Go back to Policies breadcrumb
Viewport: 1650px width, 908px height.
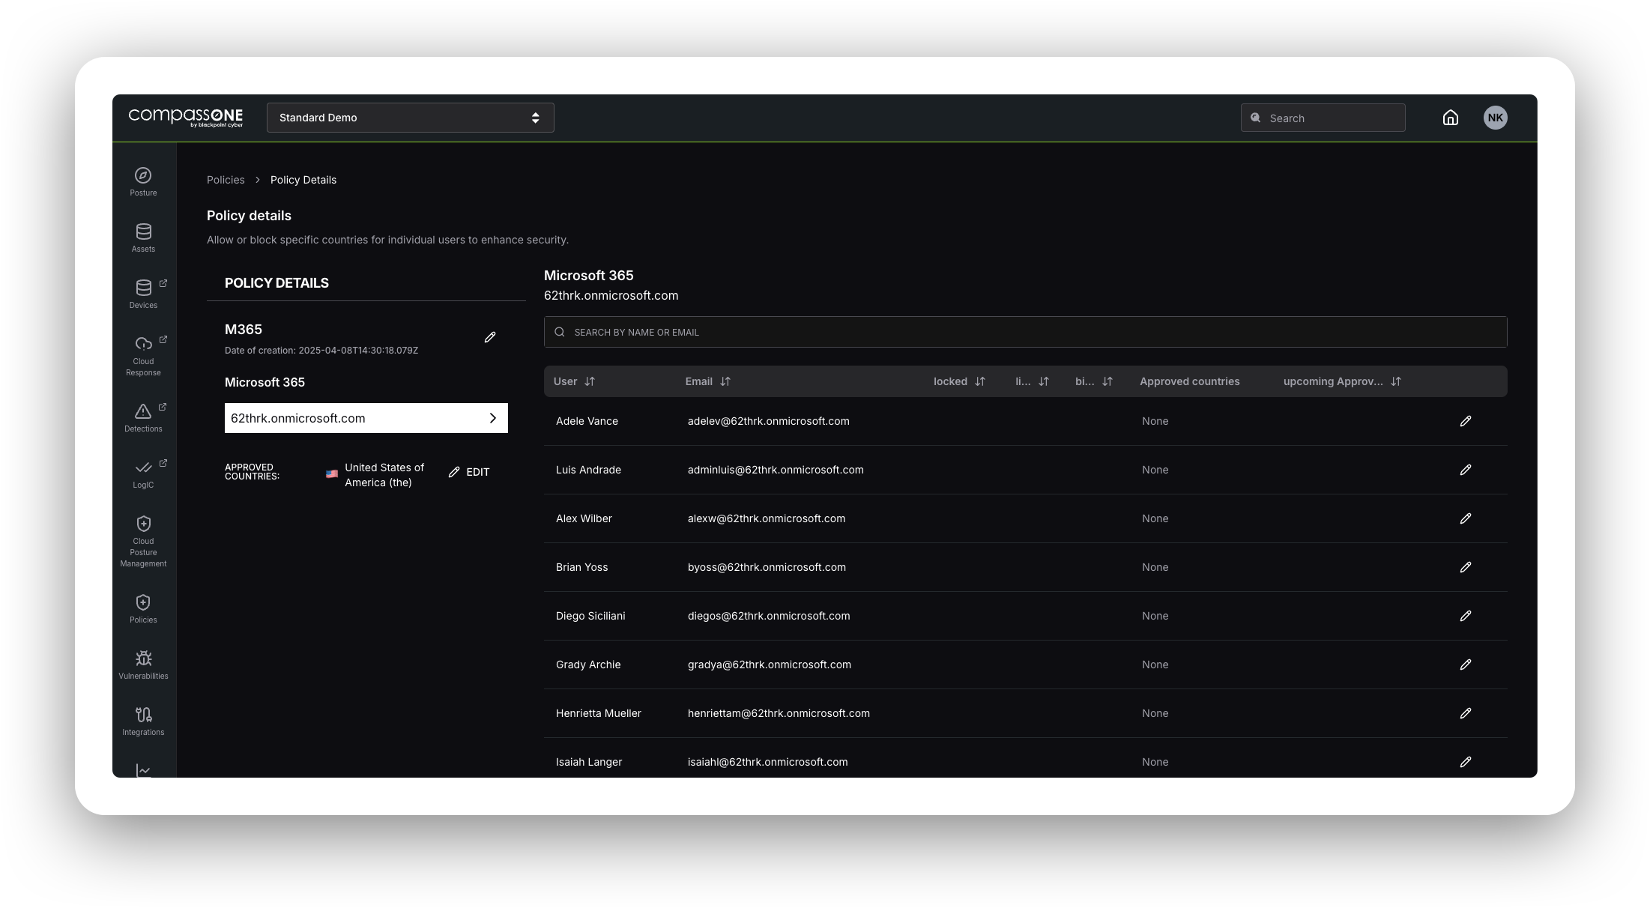[x=226, y=180]
